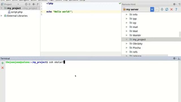This screenshot has height=102, width=181.
Task: Open Project panel settings gear
Action: pos(34,4)
